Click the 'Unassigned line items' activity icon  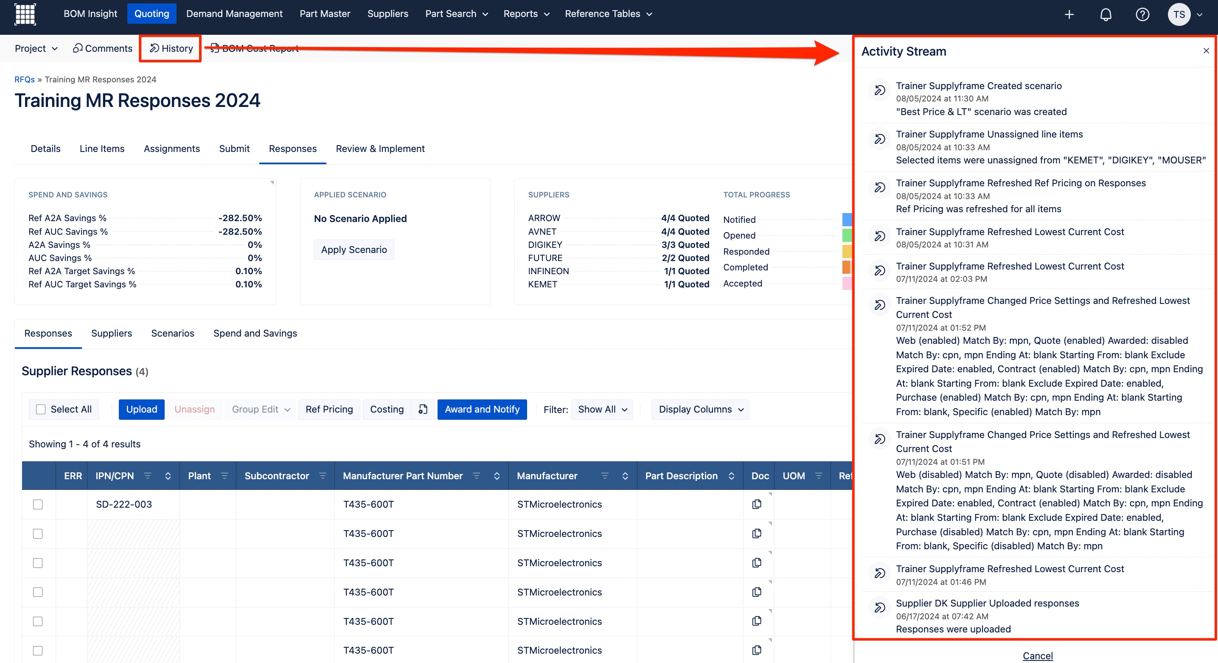tap(879, 138)
